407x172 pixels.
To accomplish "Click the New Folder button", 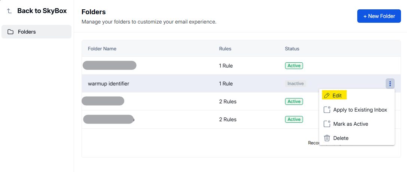I will (x=379, y=16).
